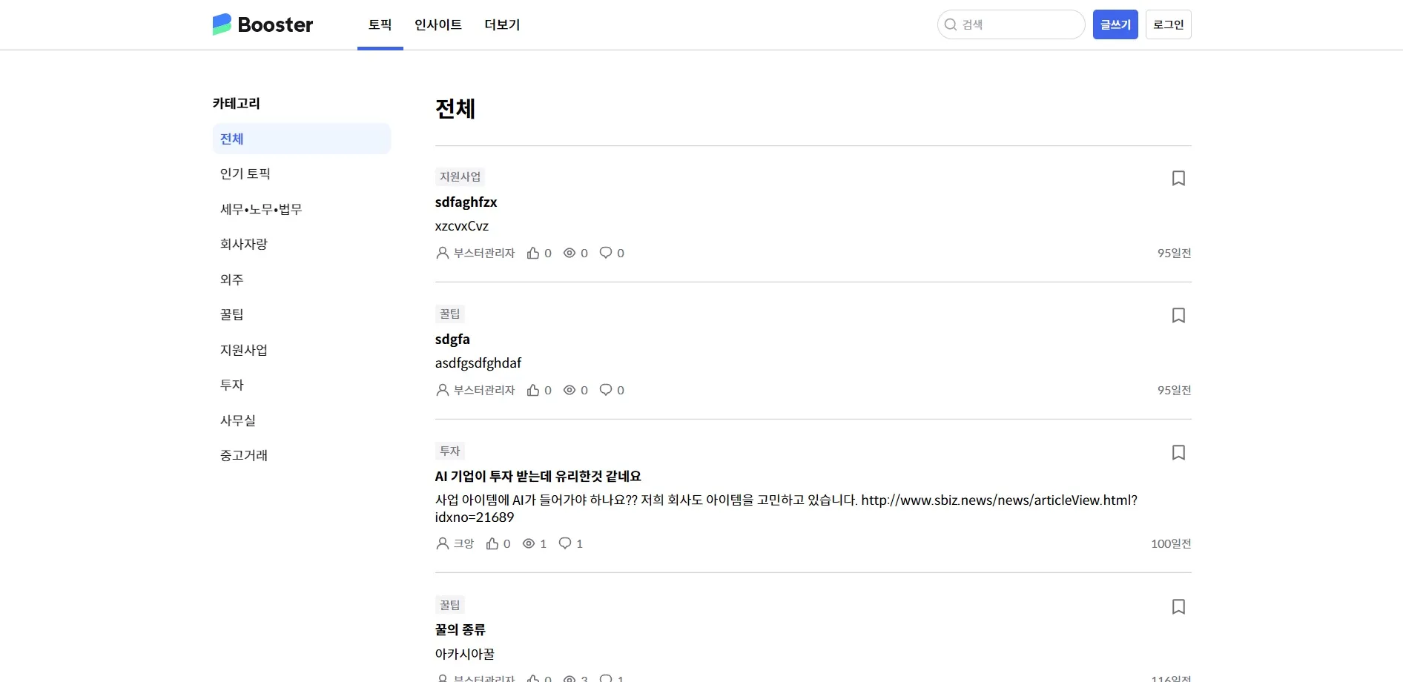Open the sdfaghfzx post title
The height and width of the screenshot is (682, 1403).
(x=466, y=202)
